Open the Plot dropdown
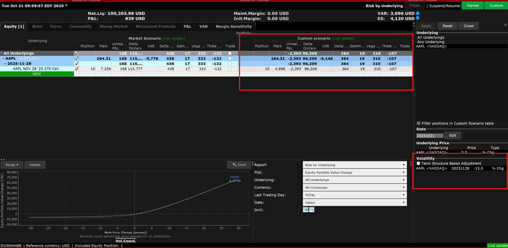 355,172
